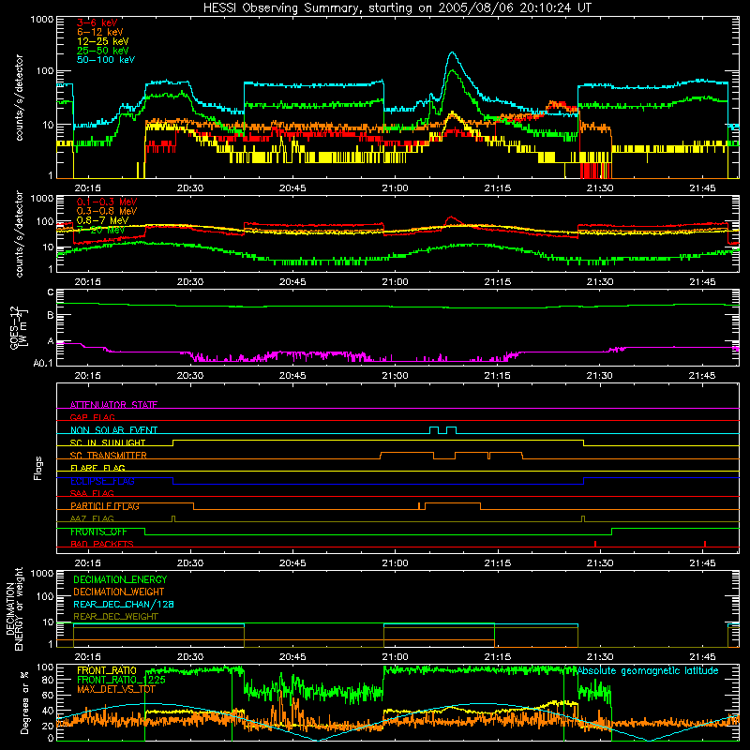Click the ATTENUATOR_STATE flag label
Viewport: 750px width, 750px height.
pos(113,405)
